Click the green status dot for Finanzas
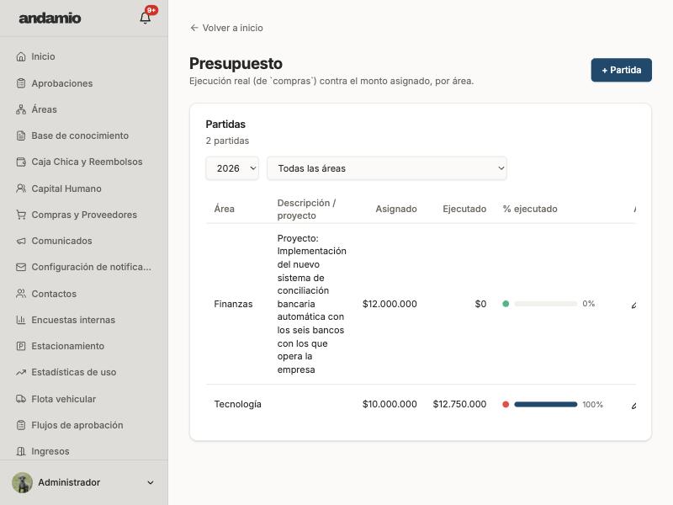This screenshot has height=505, width=673. pyautogui.click(x=506, y=304)
